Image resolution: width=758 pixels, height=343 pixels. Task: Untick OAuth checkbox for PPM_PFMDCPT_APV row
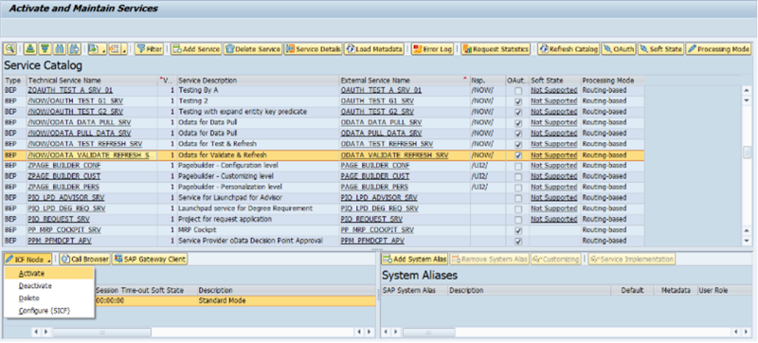click(518, 241)
